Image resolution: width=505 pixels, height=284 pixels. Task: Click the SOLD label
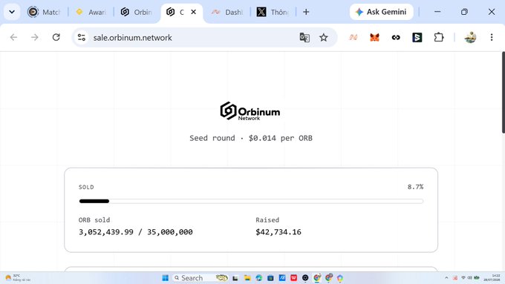click(86, 187)
